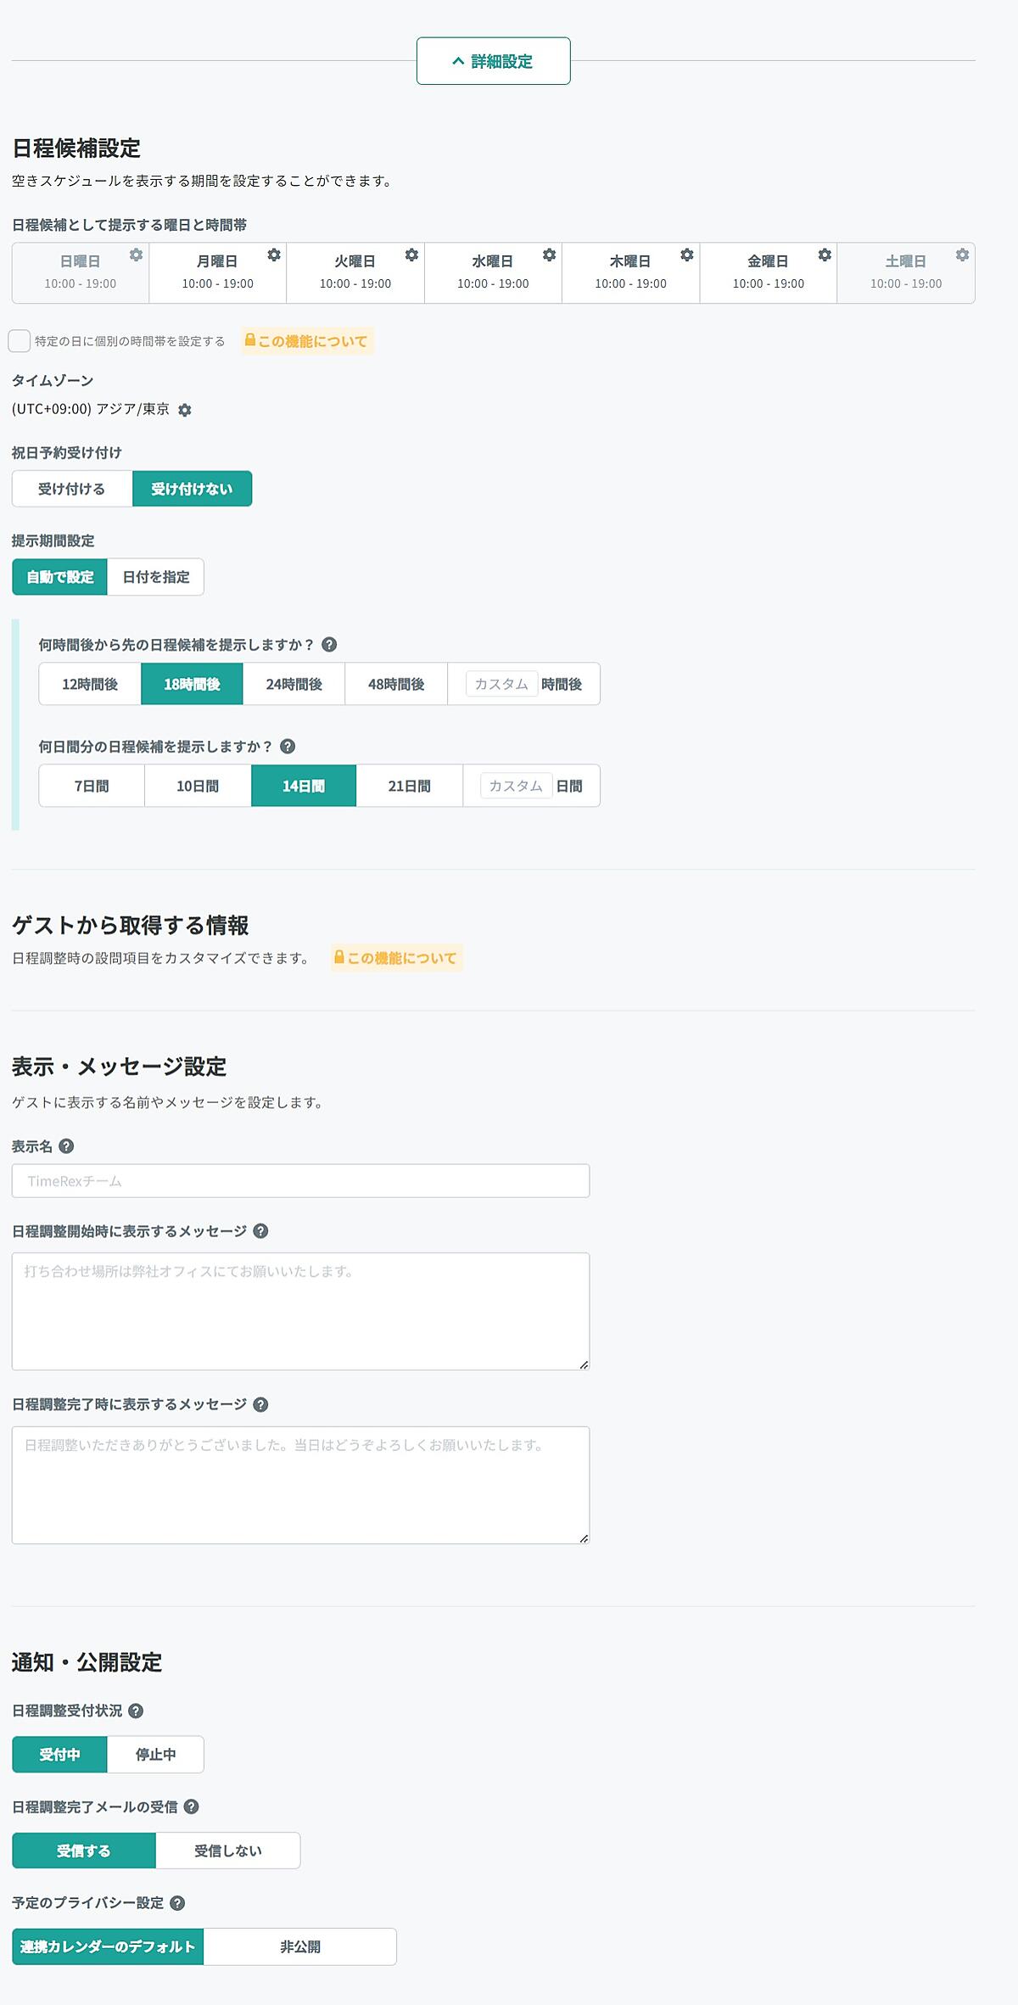Select the 24時間後 option
The image size is (1018, 2005).
pos(294,684)
